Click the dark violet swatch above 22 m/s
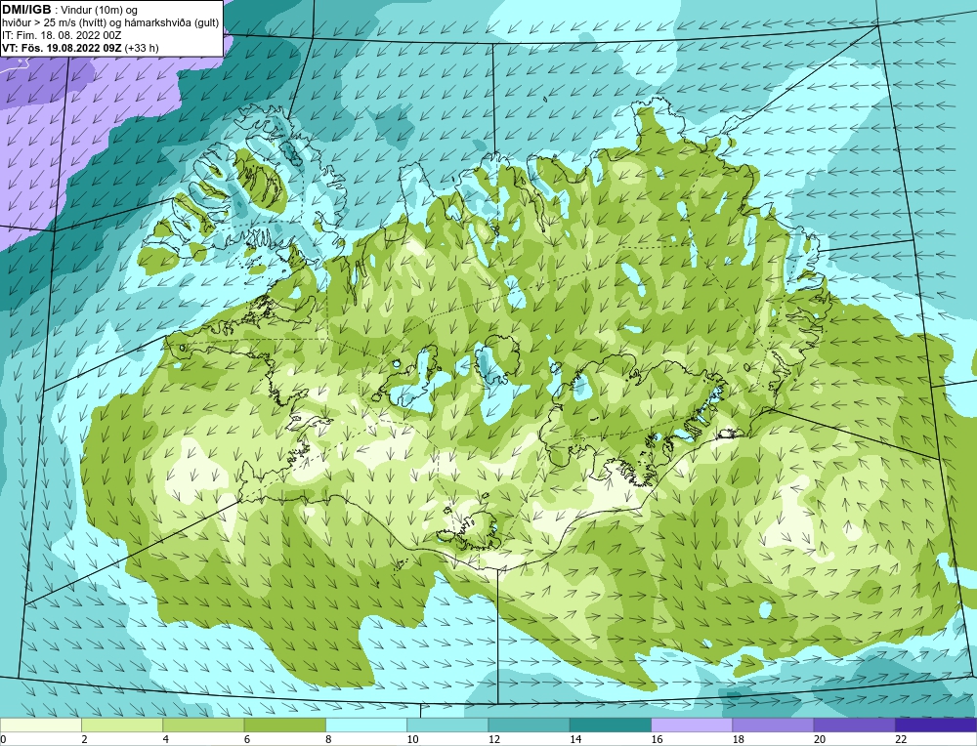This screenshot has height=746, width=977. click(935, 725)
